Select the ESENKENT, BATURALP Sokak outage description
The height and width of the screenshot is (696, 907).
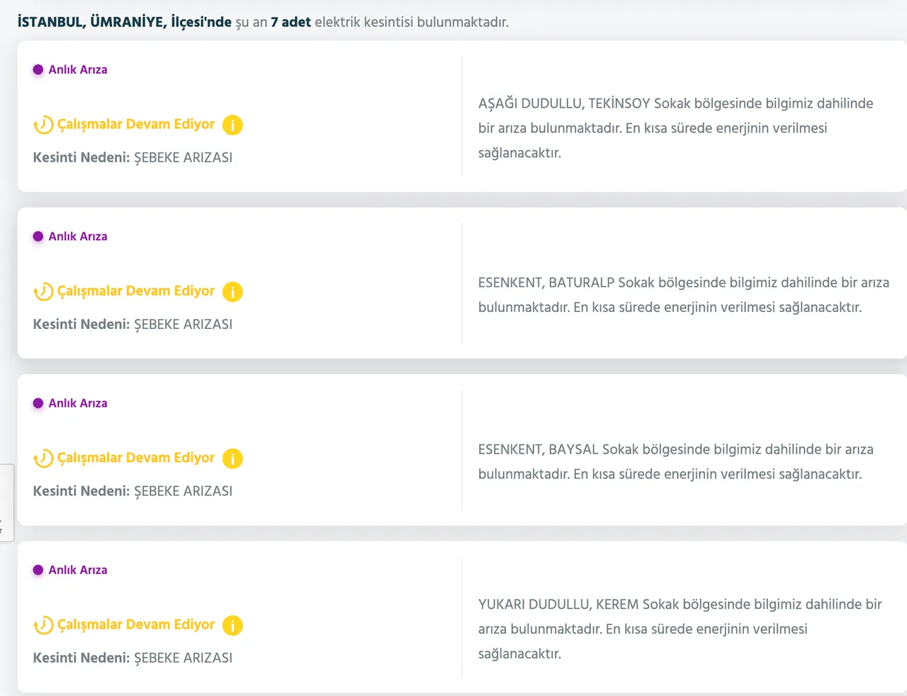click(x=683, y=295)
